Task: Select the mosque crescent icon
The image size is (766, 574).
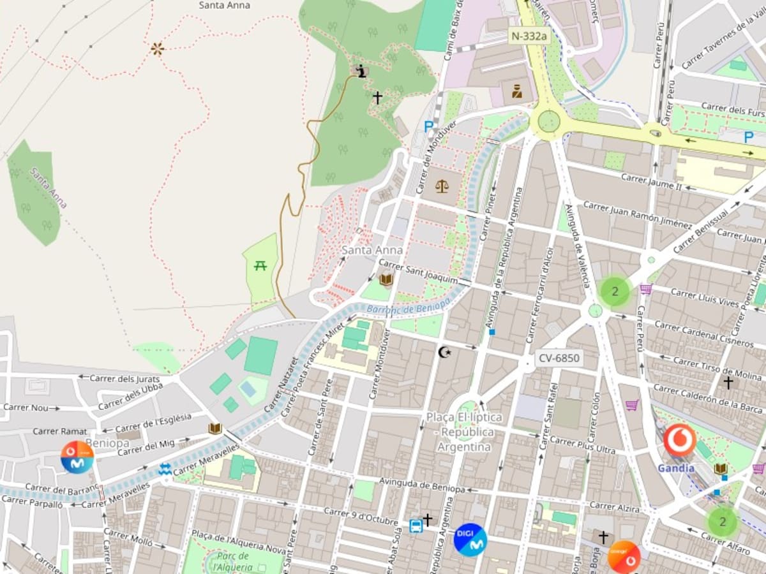Action: [444, 352]
